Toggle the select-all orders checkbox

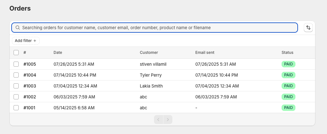coord(16,53)
